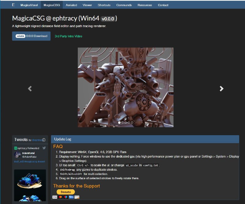
Task: Click the win64 0.0.0 Download button
Action: point(31,36)
